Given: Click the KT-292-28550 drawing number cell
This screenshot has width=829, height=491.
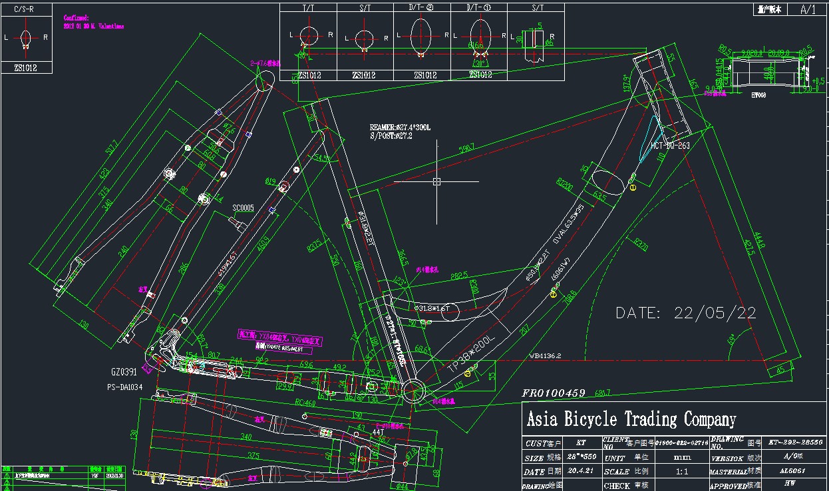Looking at the screenshot, I should 795,442.
